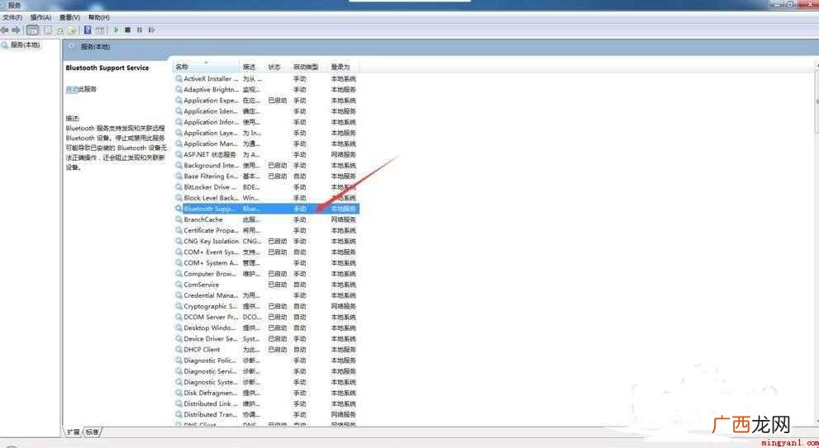Select the Distributed Tran... service row

266,415
